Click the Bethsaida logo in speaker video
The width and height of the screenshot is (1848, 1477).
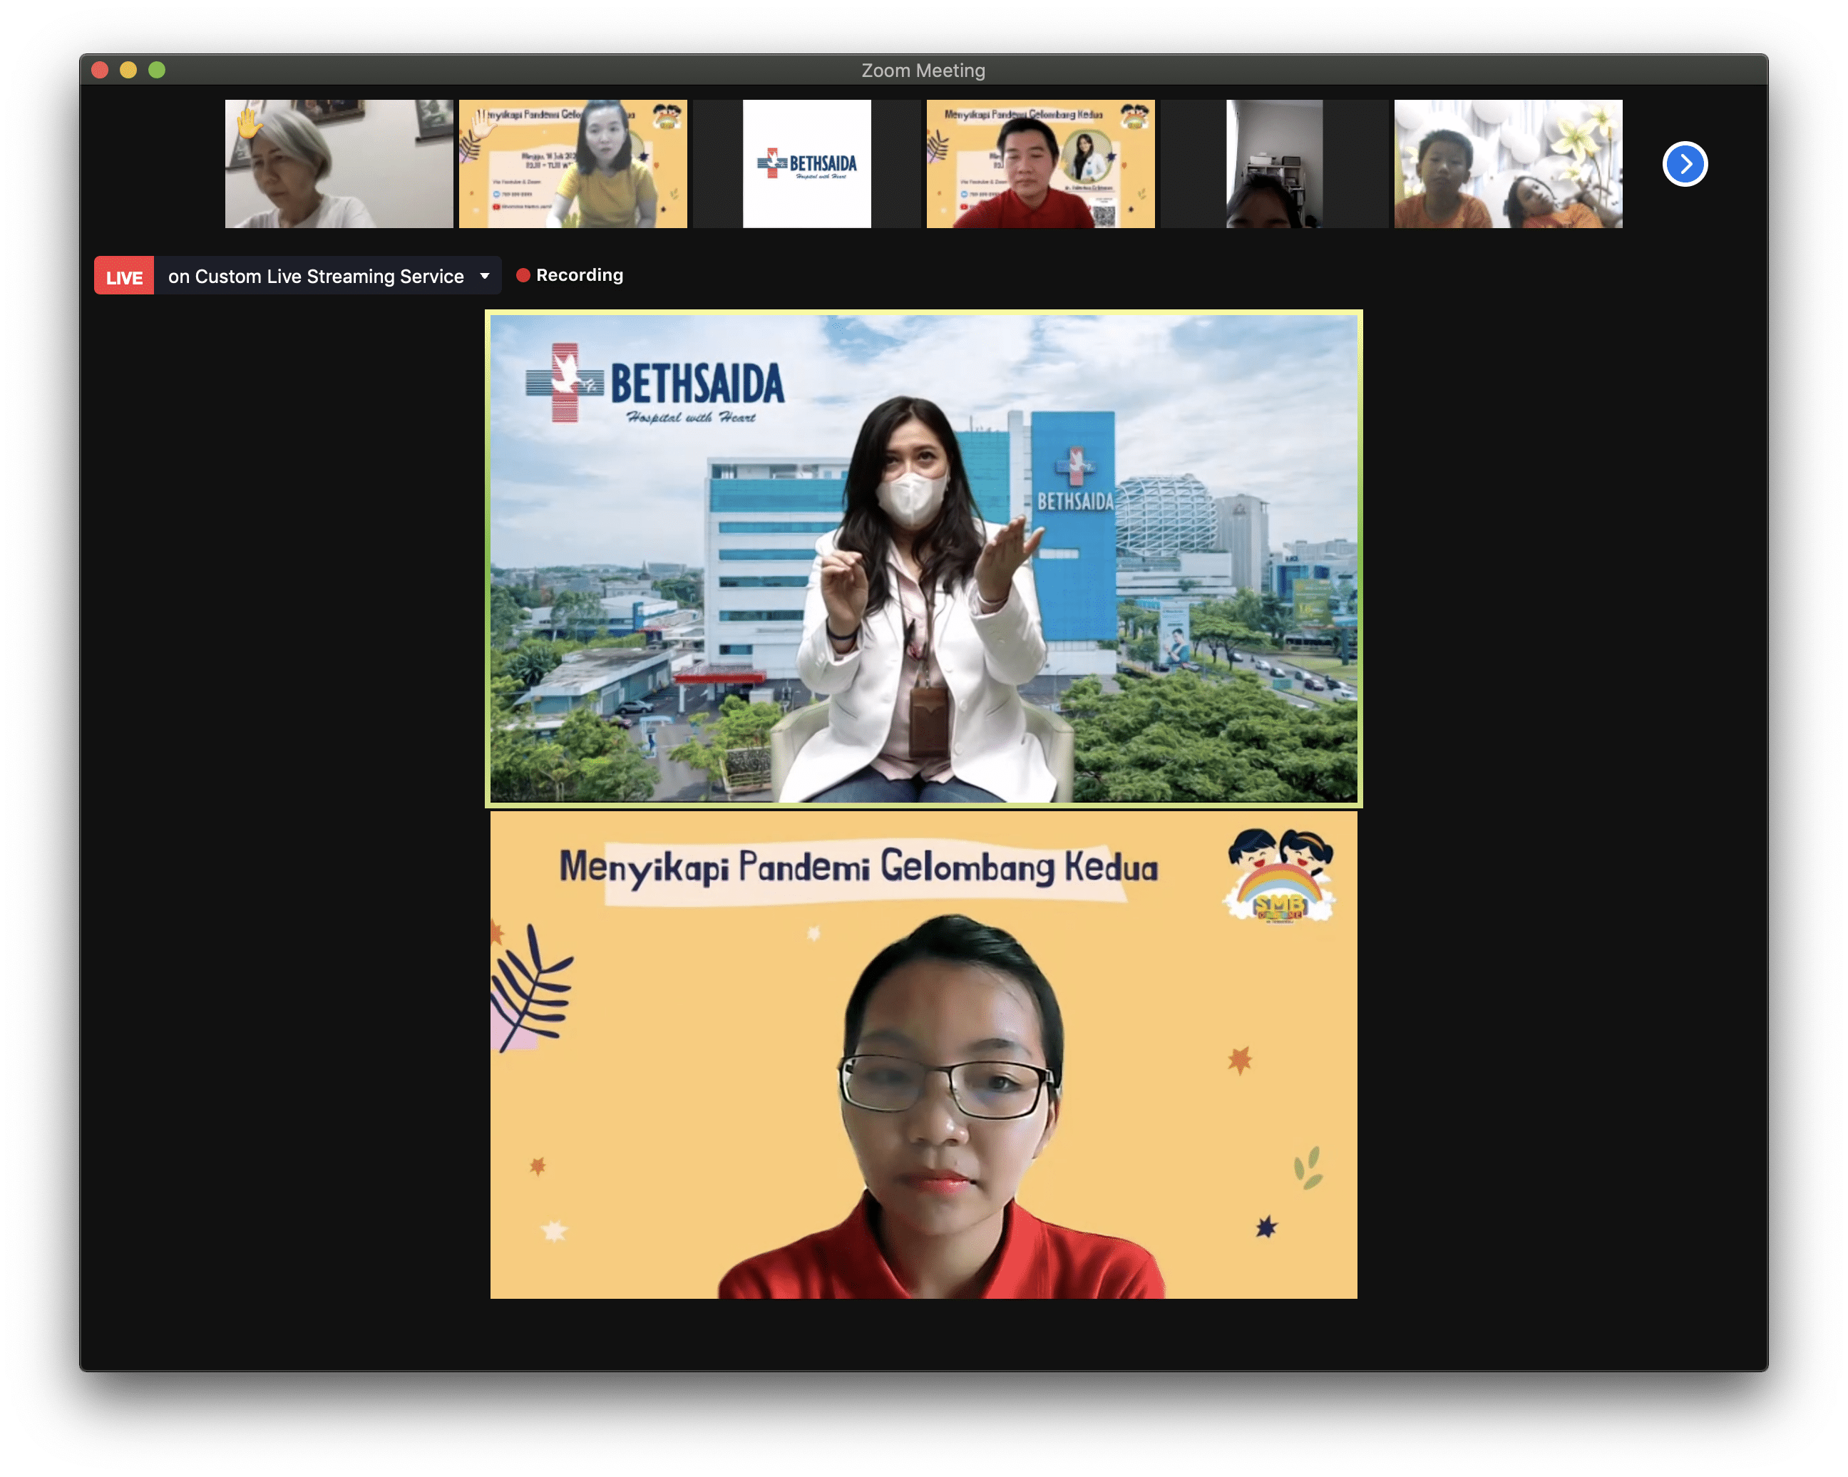[655, 384]
